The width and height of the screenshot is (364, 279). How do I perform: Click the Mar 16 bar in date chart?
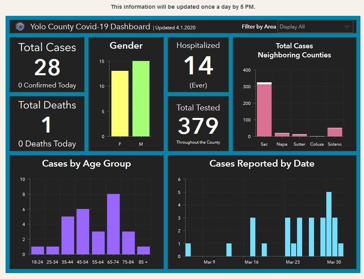click(x=253, y=237)
